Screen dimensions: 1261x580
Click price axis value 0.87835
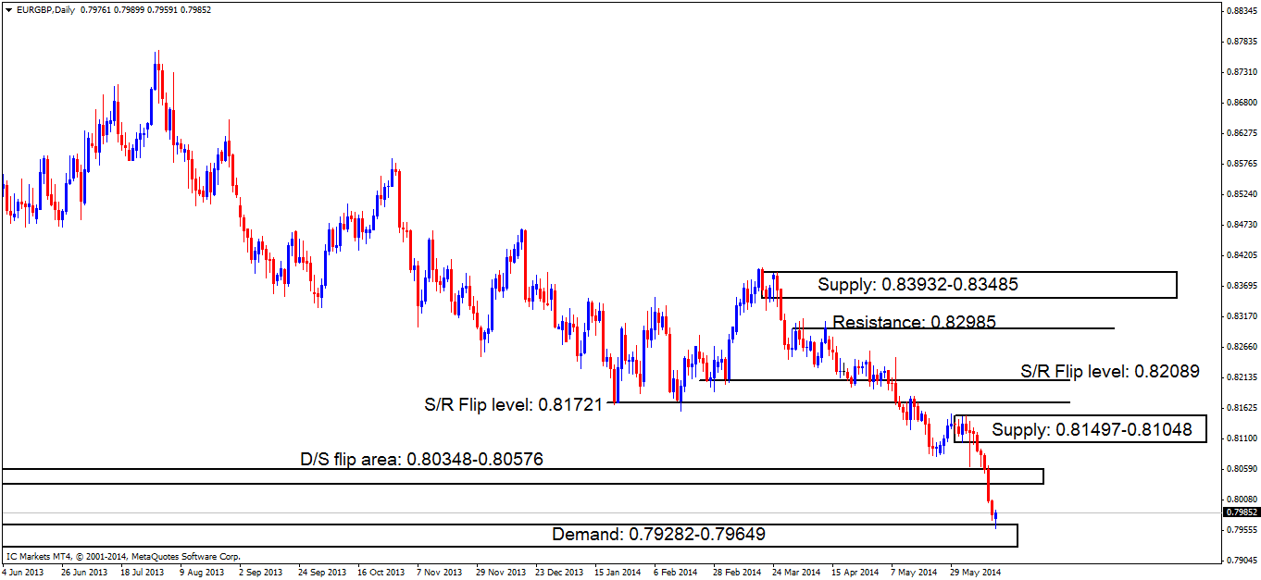tap(1241, 42)
